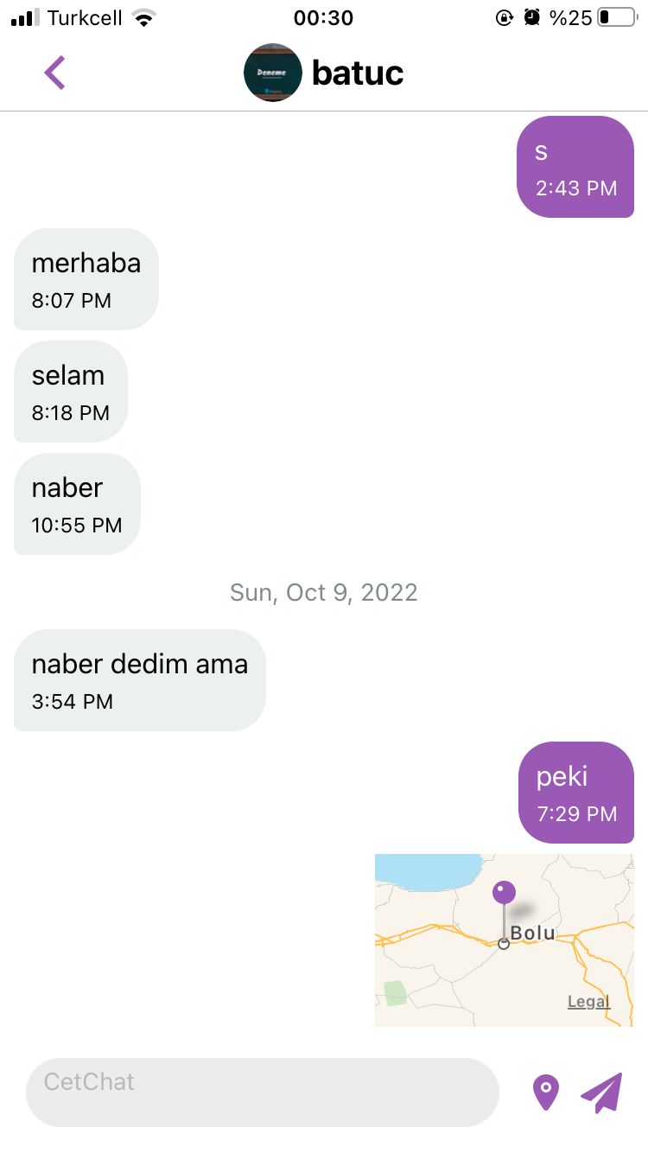This screenshot has height=1153, width=648.
Task: Tap the alarm clock status icon
Action: coord(532,17)
